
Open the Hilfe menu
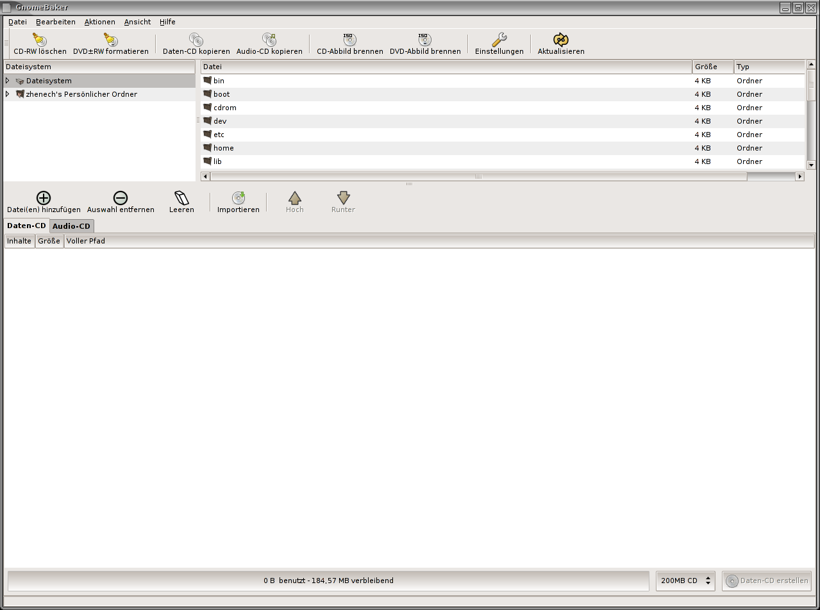pyautogui.click(x=168, y=22)
